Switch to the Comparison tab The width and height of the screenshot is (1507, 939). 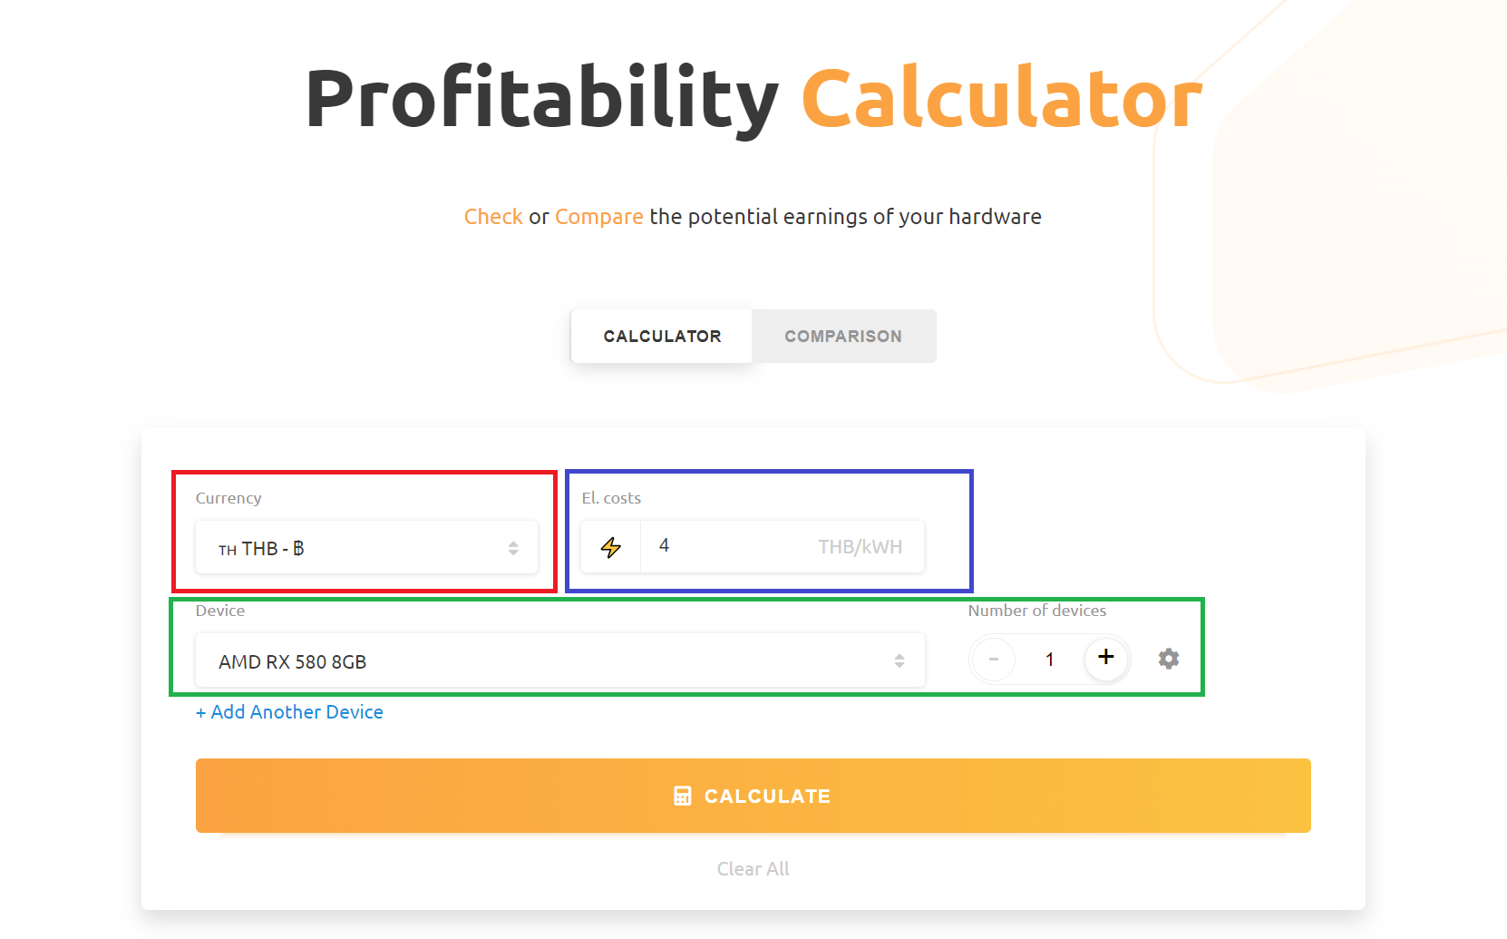(x=843, y=337)
